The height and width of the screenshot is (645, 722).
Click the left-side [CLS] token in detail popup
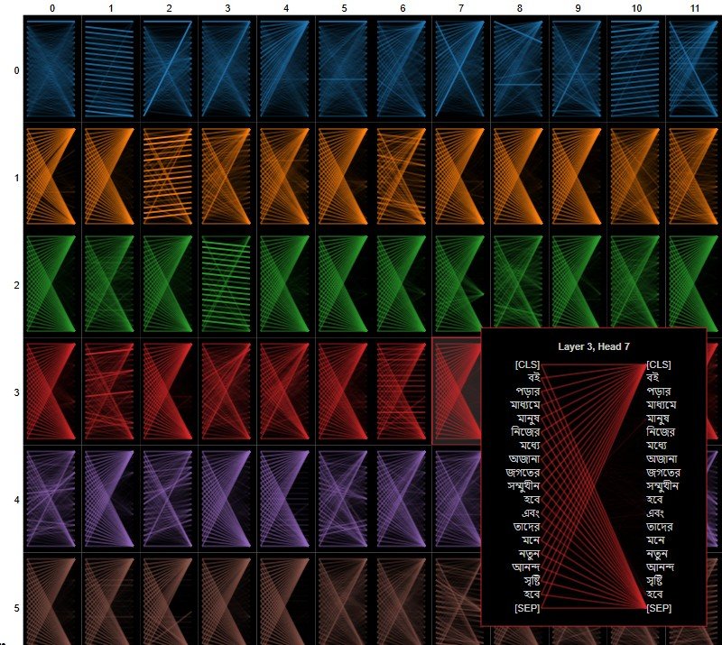coord(526,364)
